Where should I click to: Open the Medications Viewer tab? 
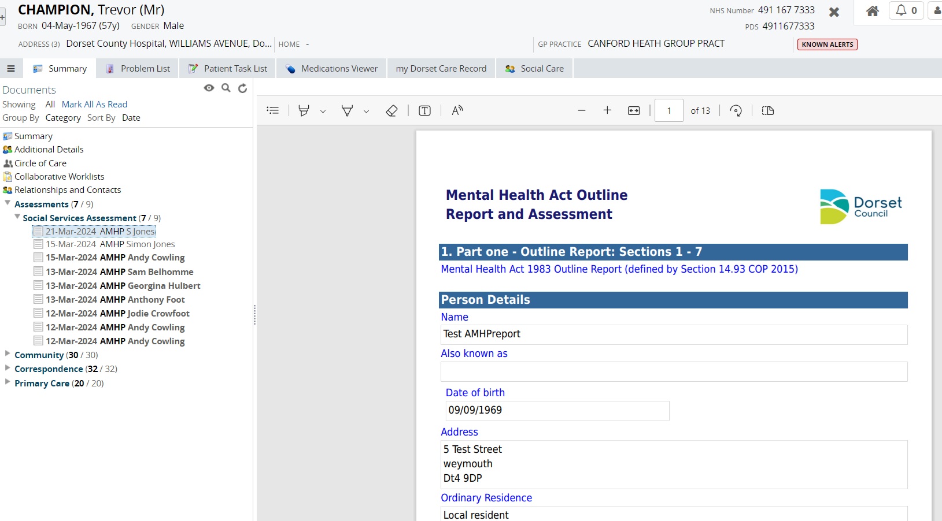(x=331, y=68)
